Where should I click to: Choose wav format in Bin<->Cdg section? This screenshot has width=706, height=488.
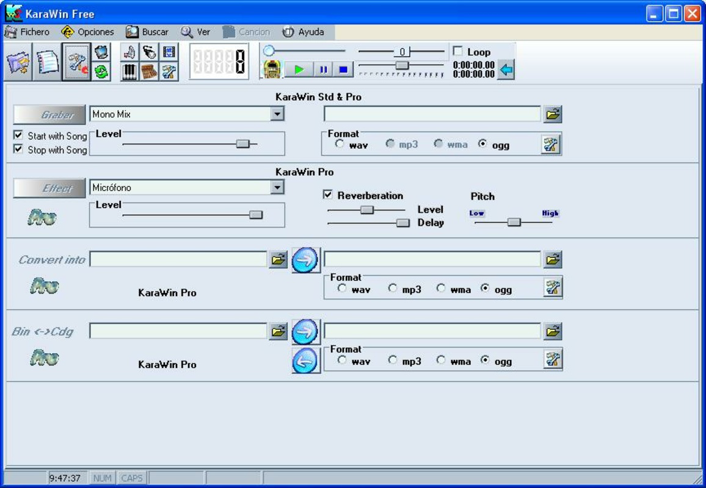[x=342, y=360]
